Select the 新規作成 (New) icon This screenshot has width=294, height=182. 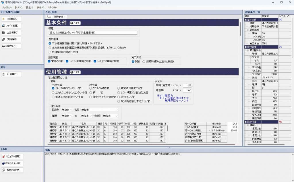pos(13,19)
